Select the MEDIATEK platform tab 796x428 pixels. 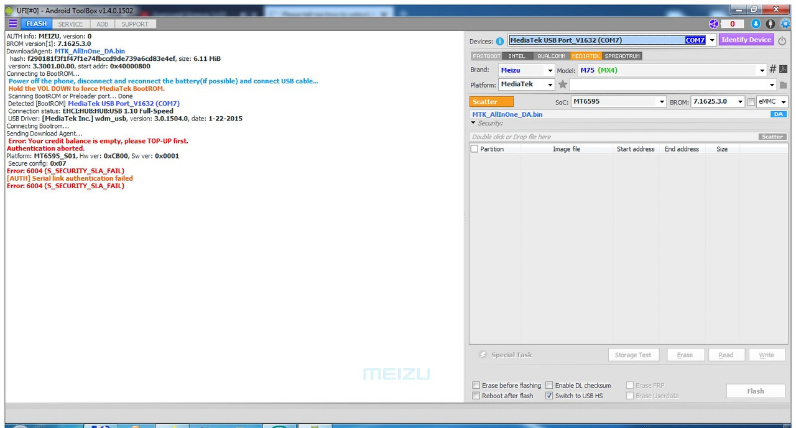[586, 56]
